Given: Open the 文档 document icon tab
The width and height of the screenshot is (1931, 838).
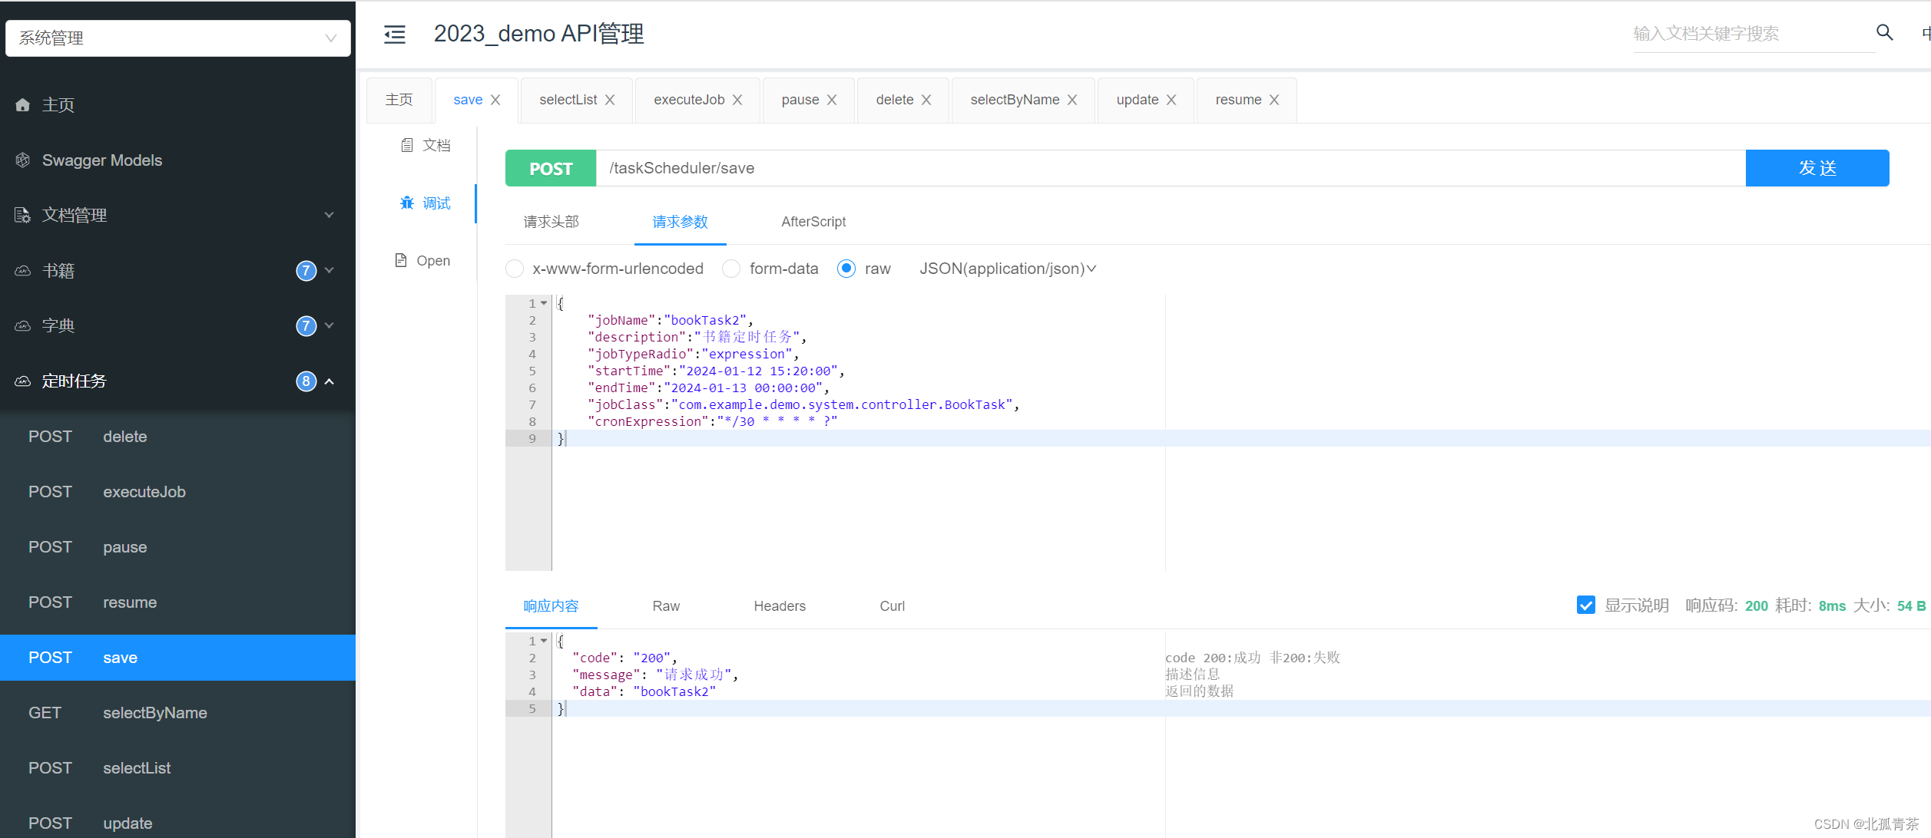Looking at the screenshot, I should (x=407, y=145).
